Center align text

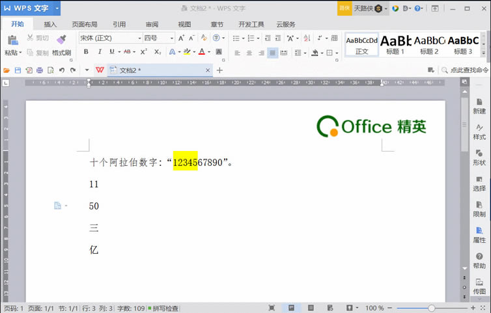tap(249, 53)
